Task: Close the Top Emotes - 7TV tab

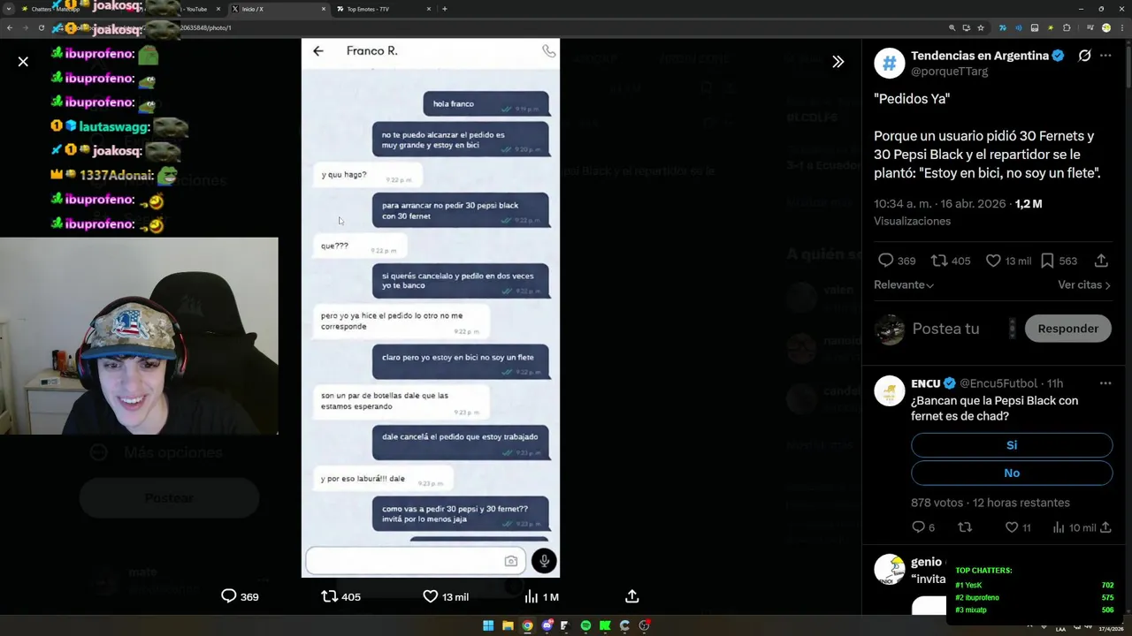Action: pyautogui.click(x=429, y=9)
